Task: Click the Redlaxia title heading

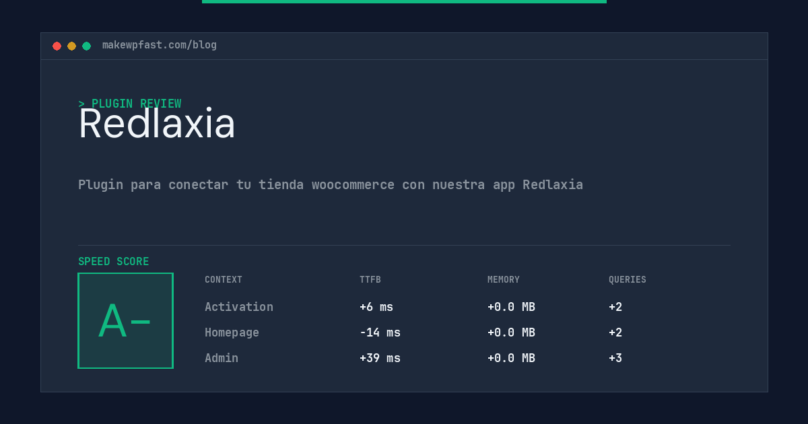Action: coord(157,124)
